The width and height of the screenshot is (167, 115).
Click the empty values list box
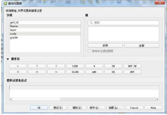[x=123, y=34]
